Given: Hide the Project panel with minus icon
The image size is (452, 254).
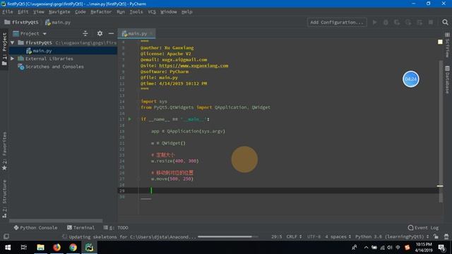Looking at the screenshot, I should pos(111,33).
